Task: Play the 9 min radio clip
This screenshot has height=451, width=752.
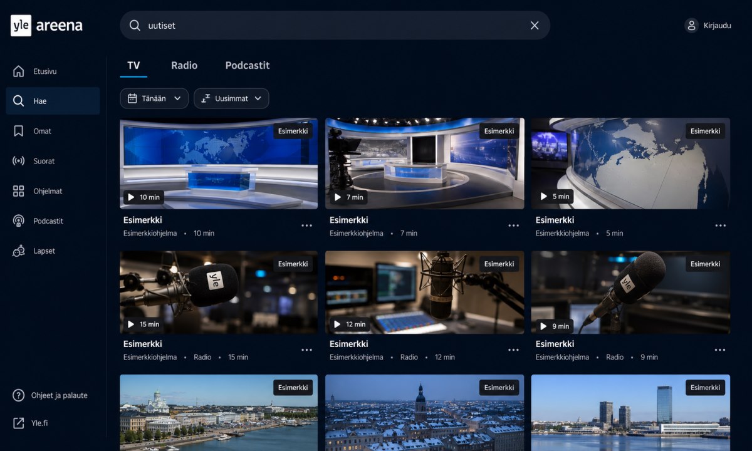Action: point(555,326)
